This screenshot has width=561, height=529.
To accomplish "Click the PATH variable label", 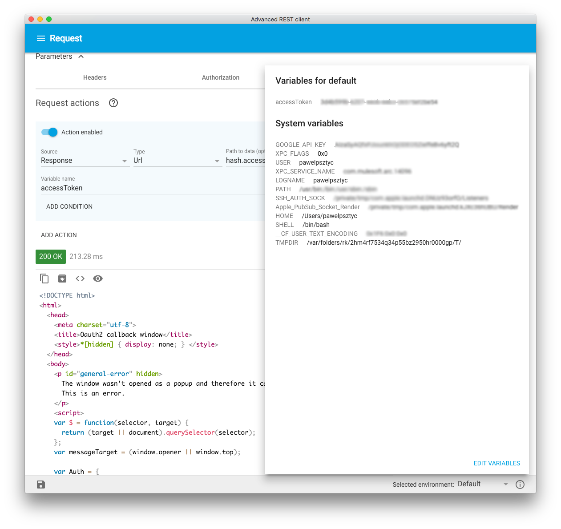I will pos(283,189).
